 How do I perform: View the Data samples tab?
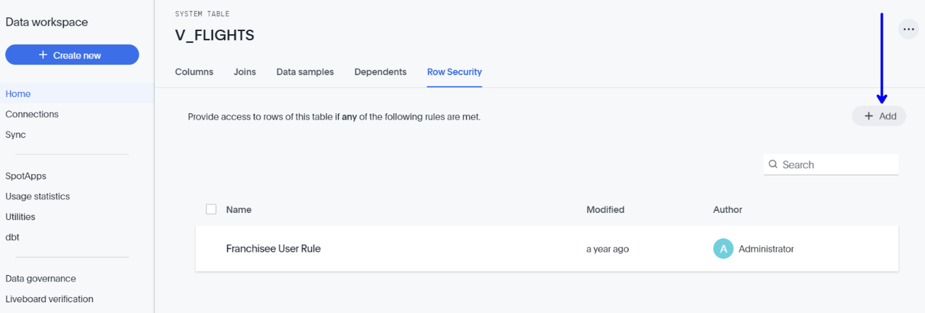pos(305,72)
